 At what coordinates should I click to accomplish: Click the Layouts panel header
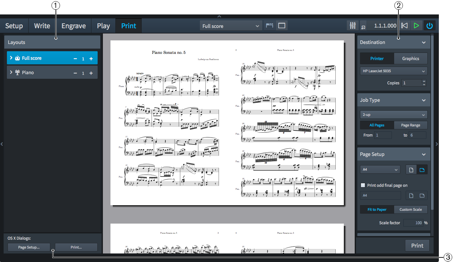coord(52,42)
